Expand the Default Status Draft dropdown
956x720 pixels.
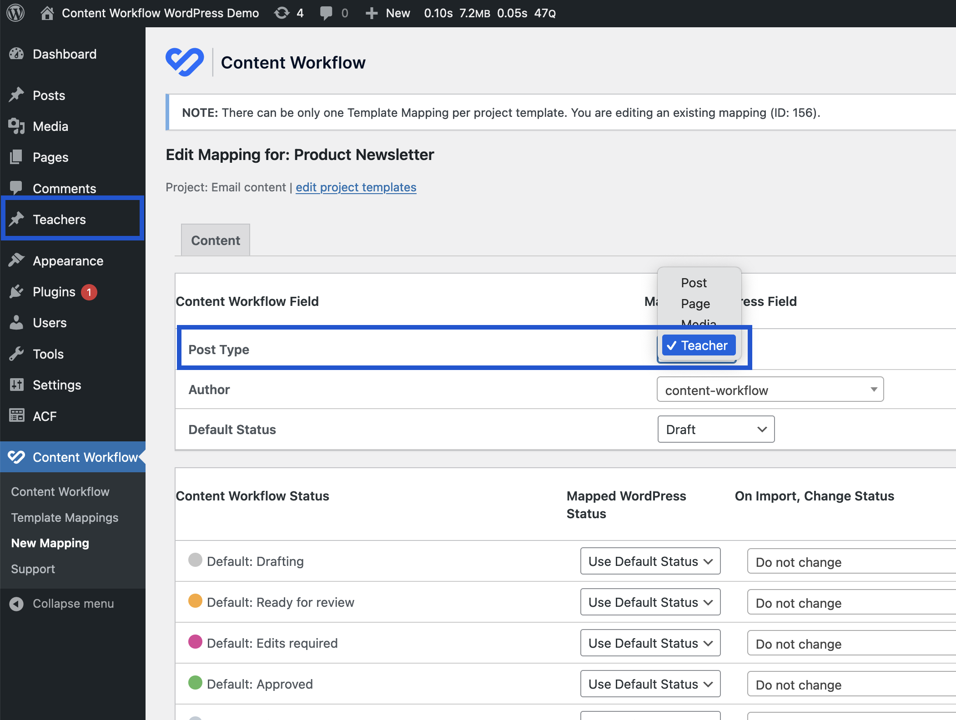(715, 429)
